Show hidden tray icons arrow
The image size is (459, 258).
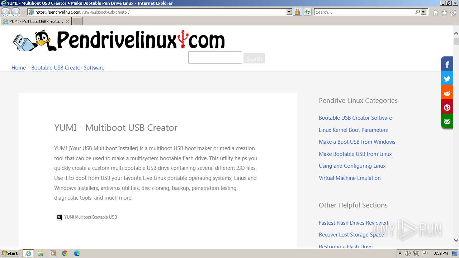[400, 253]
